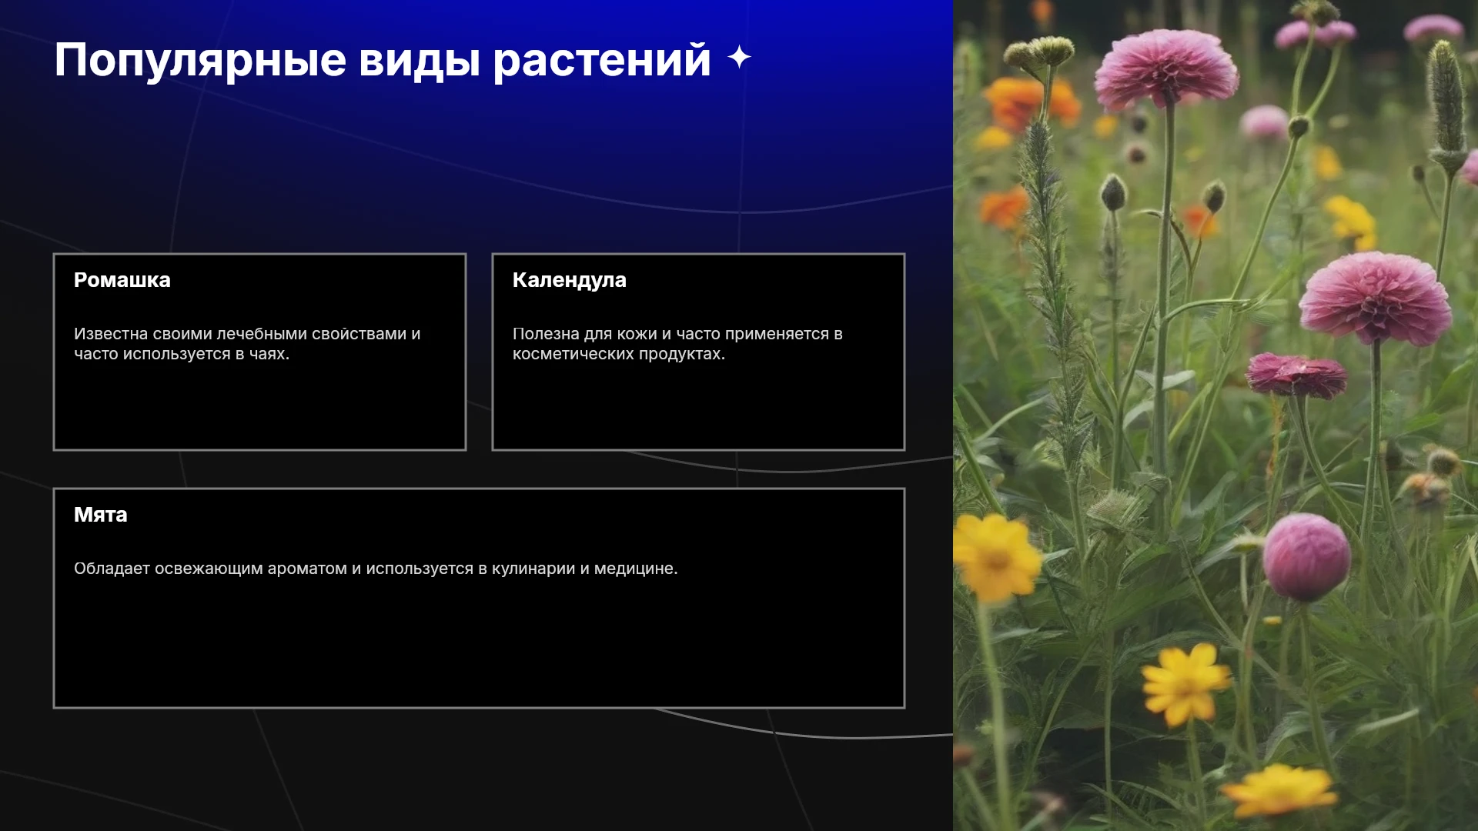Click the word растений in the title

(x=602, y=61)
